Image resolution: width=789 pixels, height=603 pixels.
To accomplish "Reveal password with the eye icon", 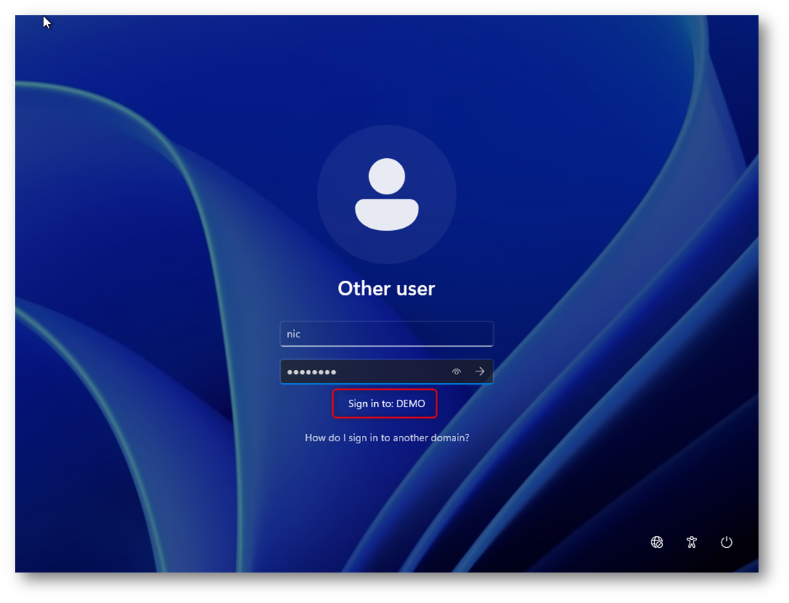I will (456, 372).
